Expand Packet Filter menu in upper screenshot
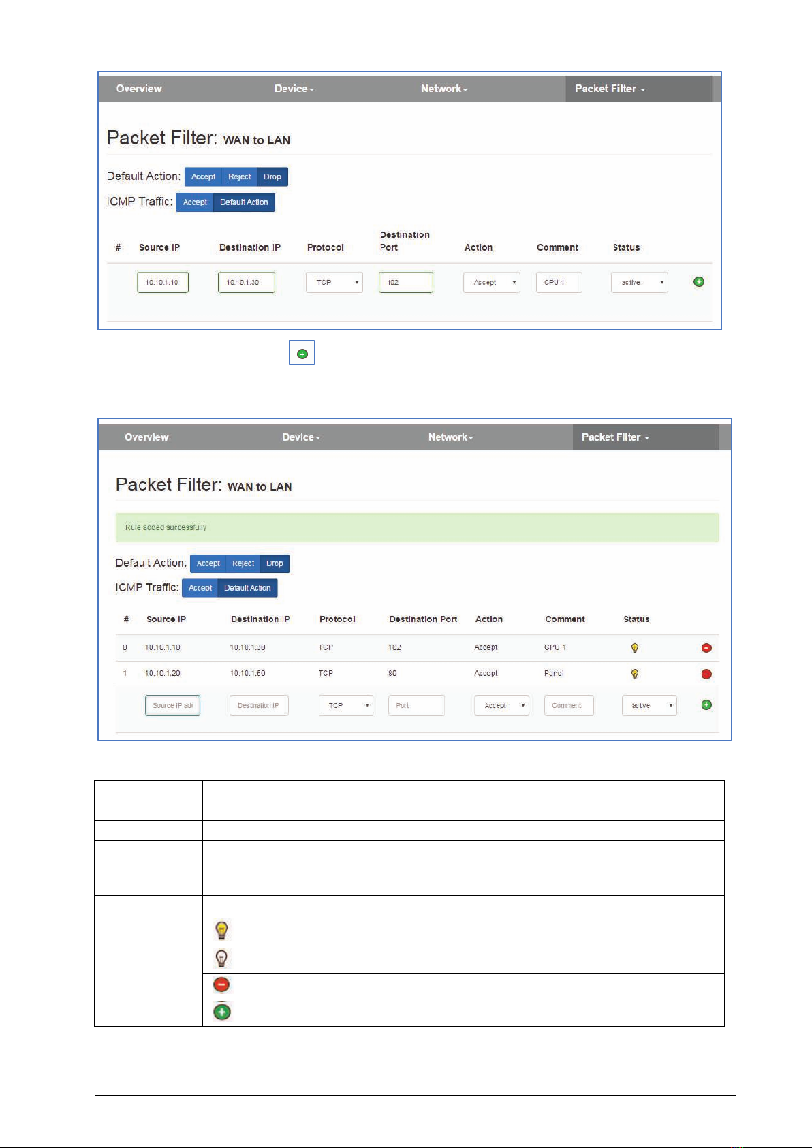 (610, 89)
